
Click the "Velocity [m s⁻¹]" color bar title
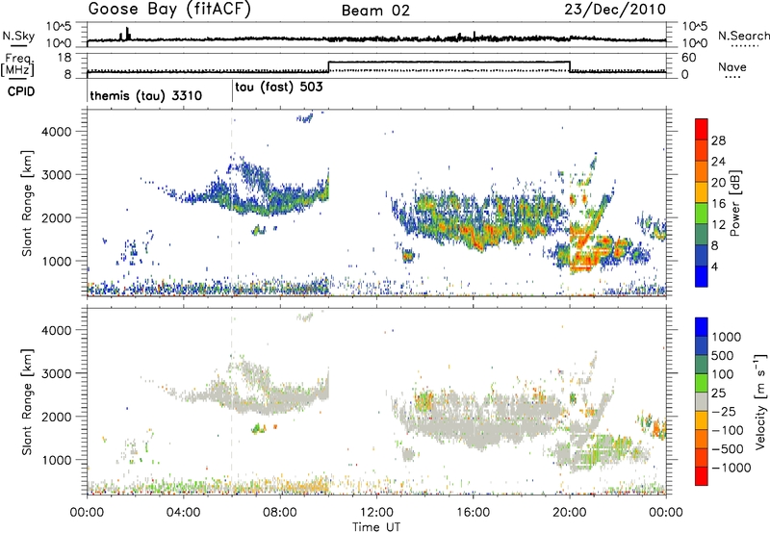(x=760, y=401)
